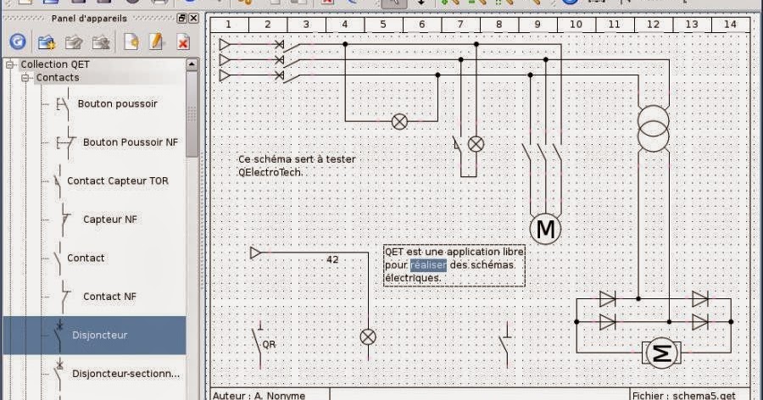Select the Collection QET root item

pyautogui.click(x=55, y=64)
